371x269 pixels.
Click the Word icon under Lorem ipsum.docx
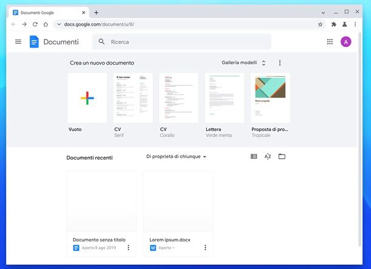tap(153, 248)
